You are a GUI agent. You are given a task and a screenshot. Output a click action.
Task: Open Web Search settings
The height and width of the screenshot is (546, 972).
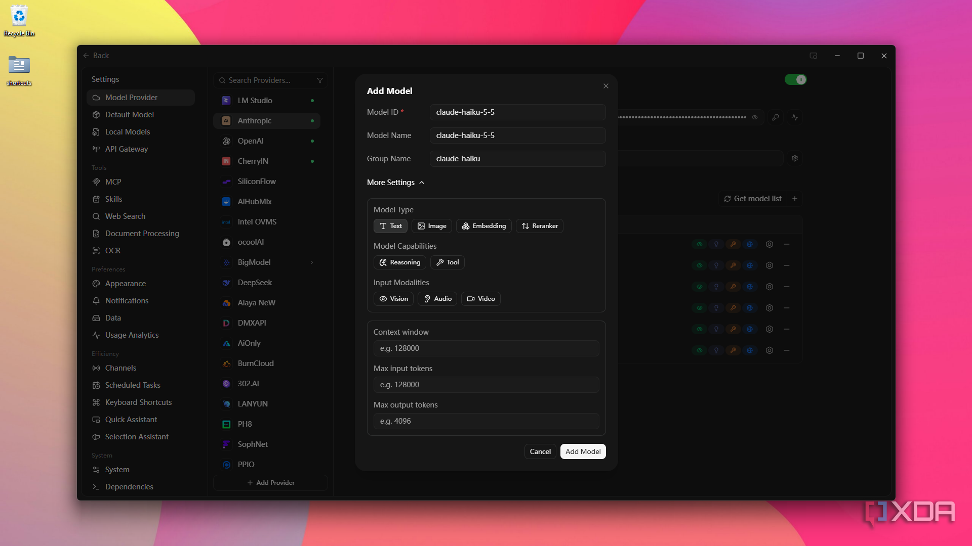(141, 216)
